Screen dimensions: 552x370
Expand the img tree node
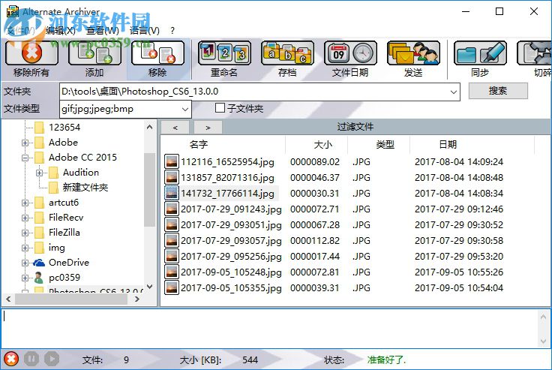(x=25, y=248)
